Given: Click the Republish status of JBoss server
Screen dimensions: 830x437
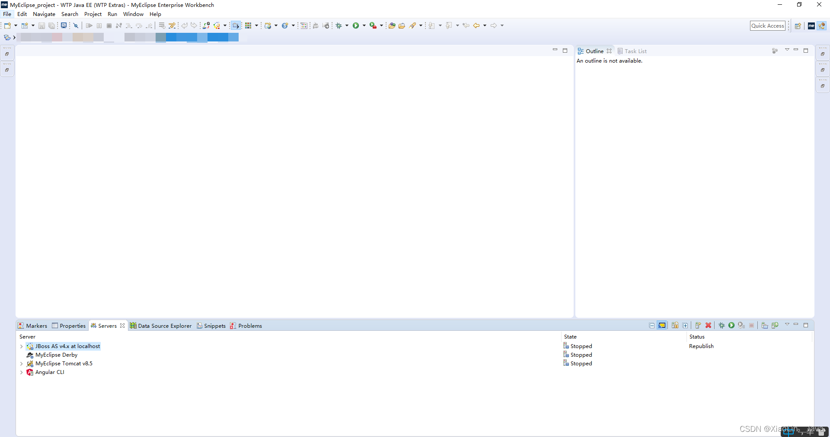Looking at the screenshot, I should 701,346.
